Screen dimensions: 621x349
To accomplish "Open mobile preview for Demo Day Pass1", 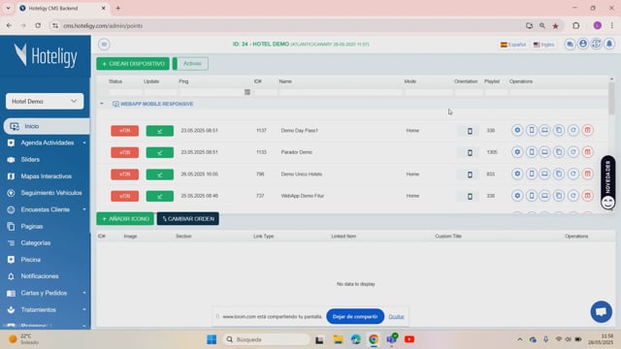I will coord(532,130).
